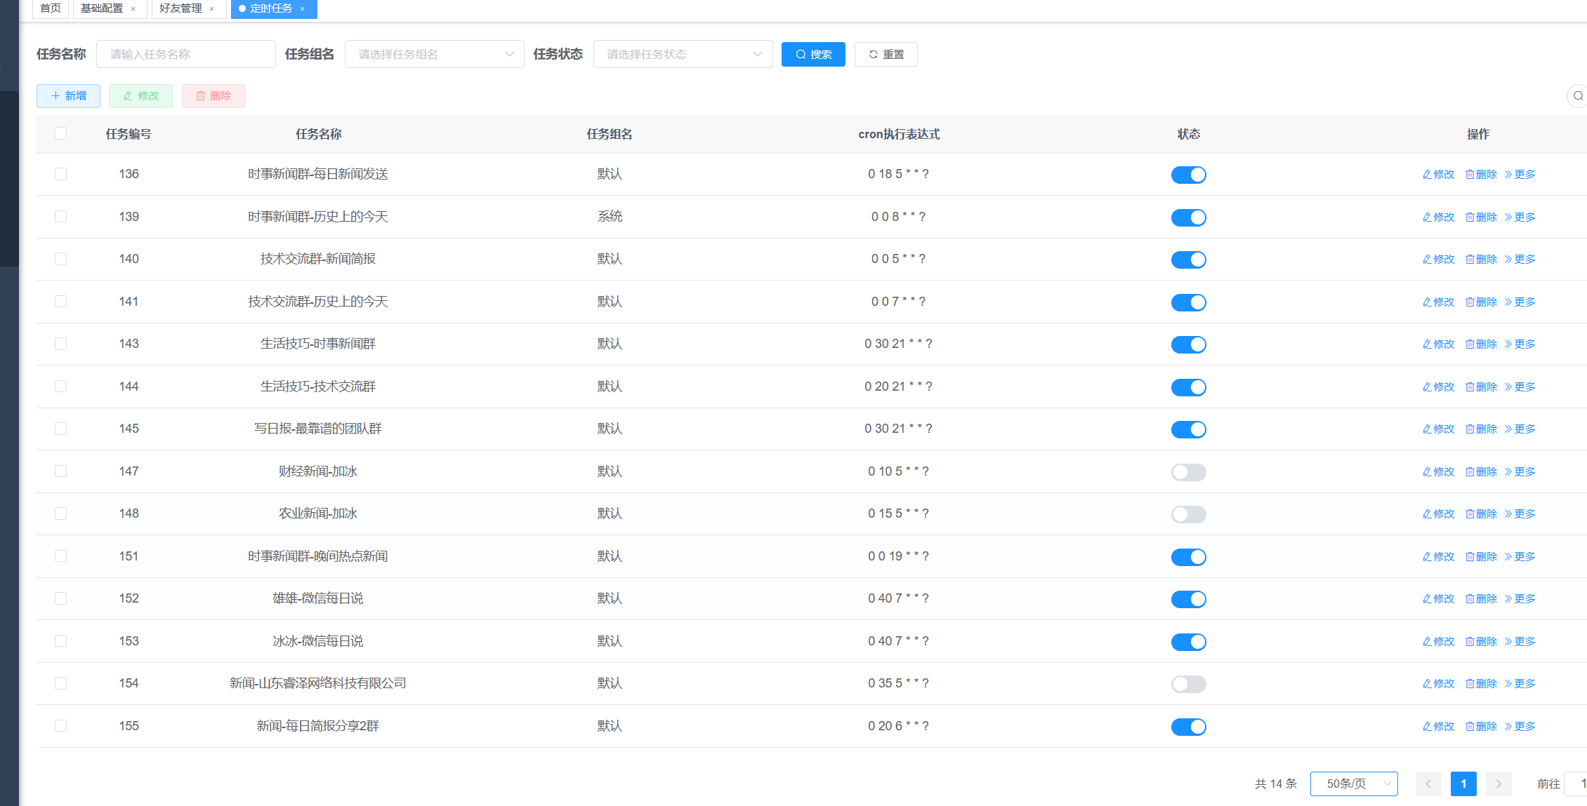
Task: Check the checkbox for task 155
Action: [x=61, y=726]
